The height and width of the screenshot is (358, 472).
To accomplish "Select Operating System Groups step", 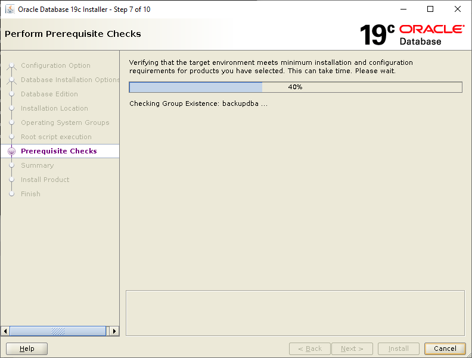I will click(65, 123).
